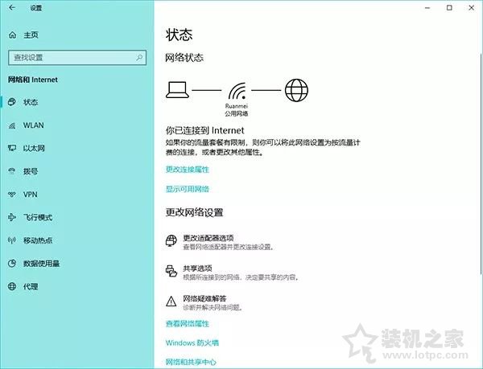
Task: Click the back arrow in title bar
Action: (x=11, y=7)
